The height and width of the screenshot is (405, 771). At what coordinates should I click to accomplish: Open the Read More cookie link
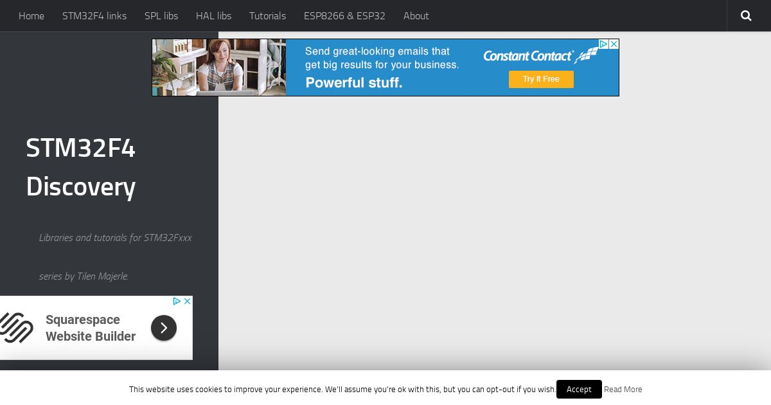pyautogui.click(x=623, y=389)
